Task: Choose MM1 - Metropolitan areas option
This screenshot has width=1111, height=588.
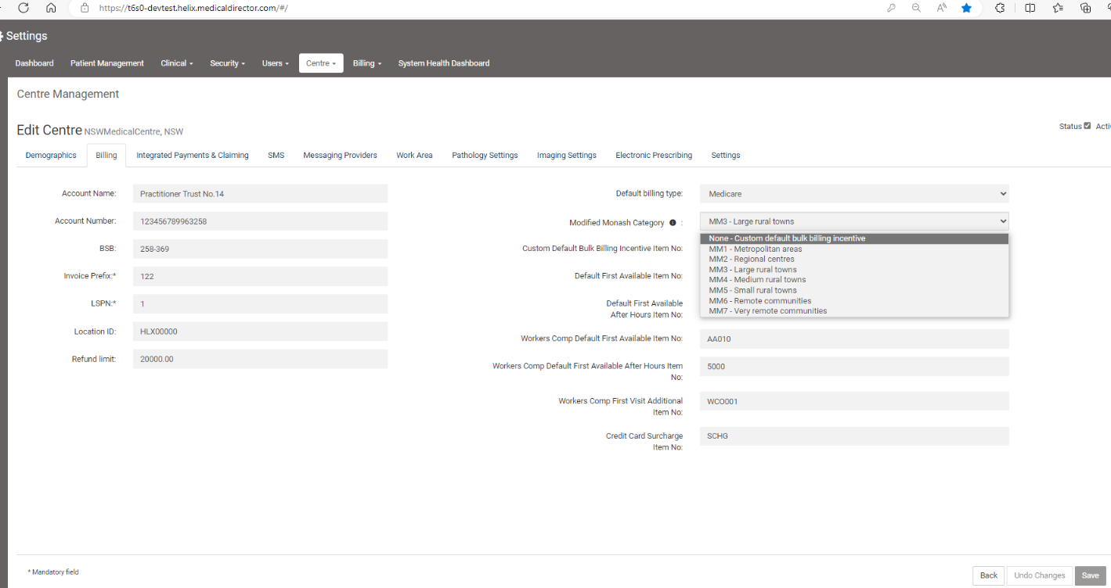Action: coord(854,249)
